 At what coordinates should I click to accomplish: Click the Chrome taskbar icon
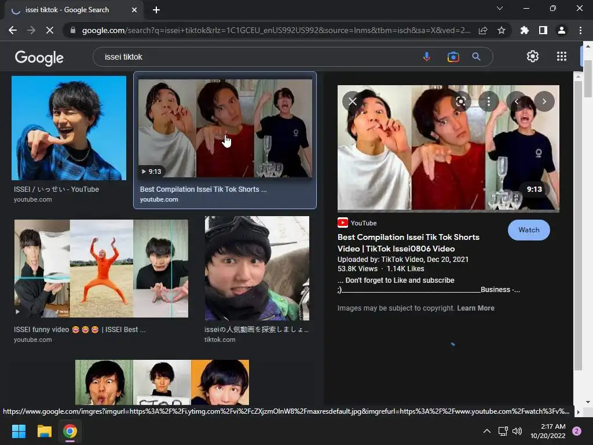click(x=70, y=431)
